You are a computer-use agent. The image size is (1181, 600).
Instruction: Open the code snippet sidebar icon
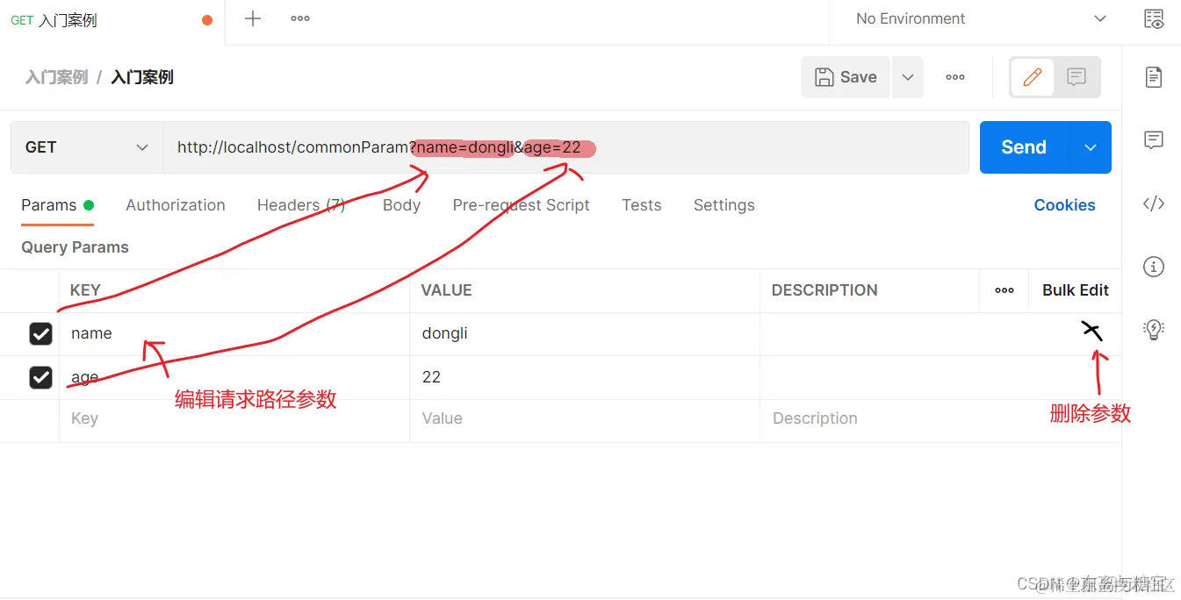tap(1154, 204)
